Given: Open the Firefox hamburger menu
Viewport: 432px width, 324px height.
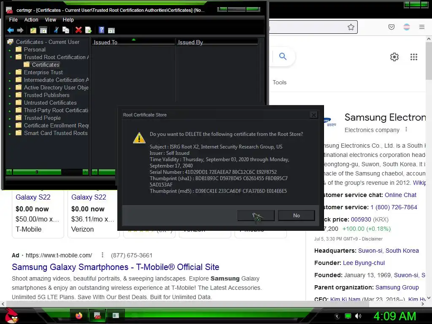Looking at the screenshot, I should coord(422,27).
